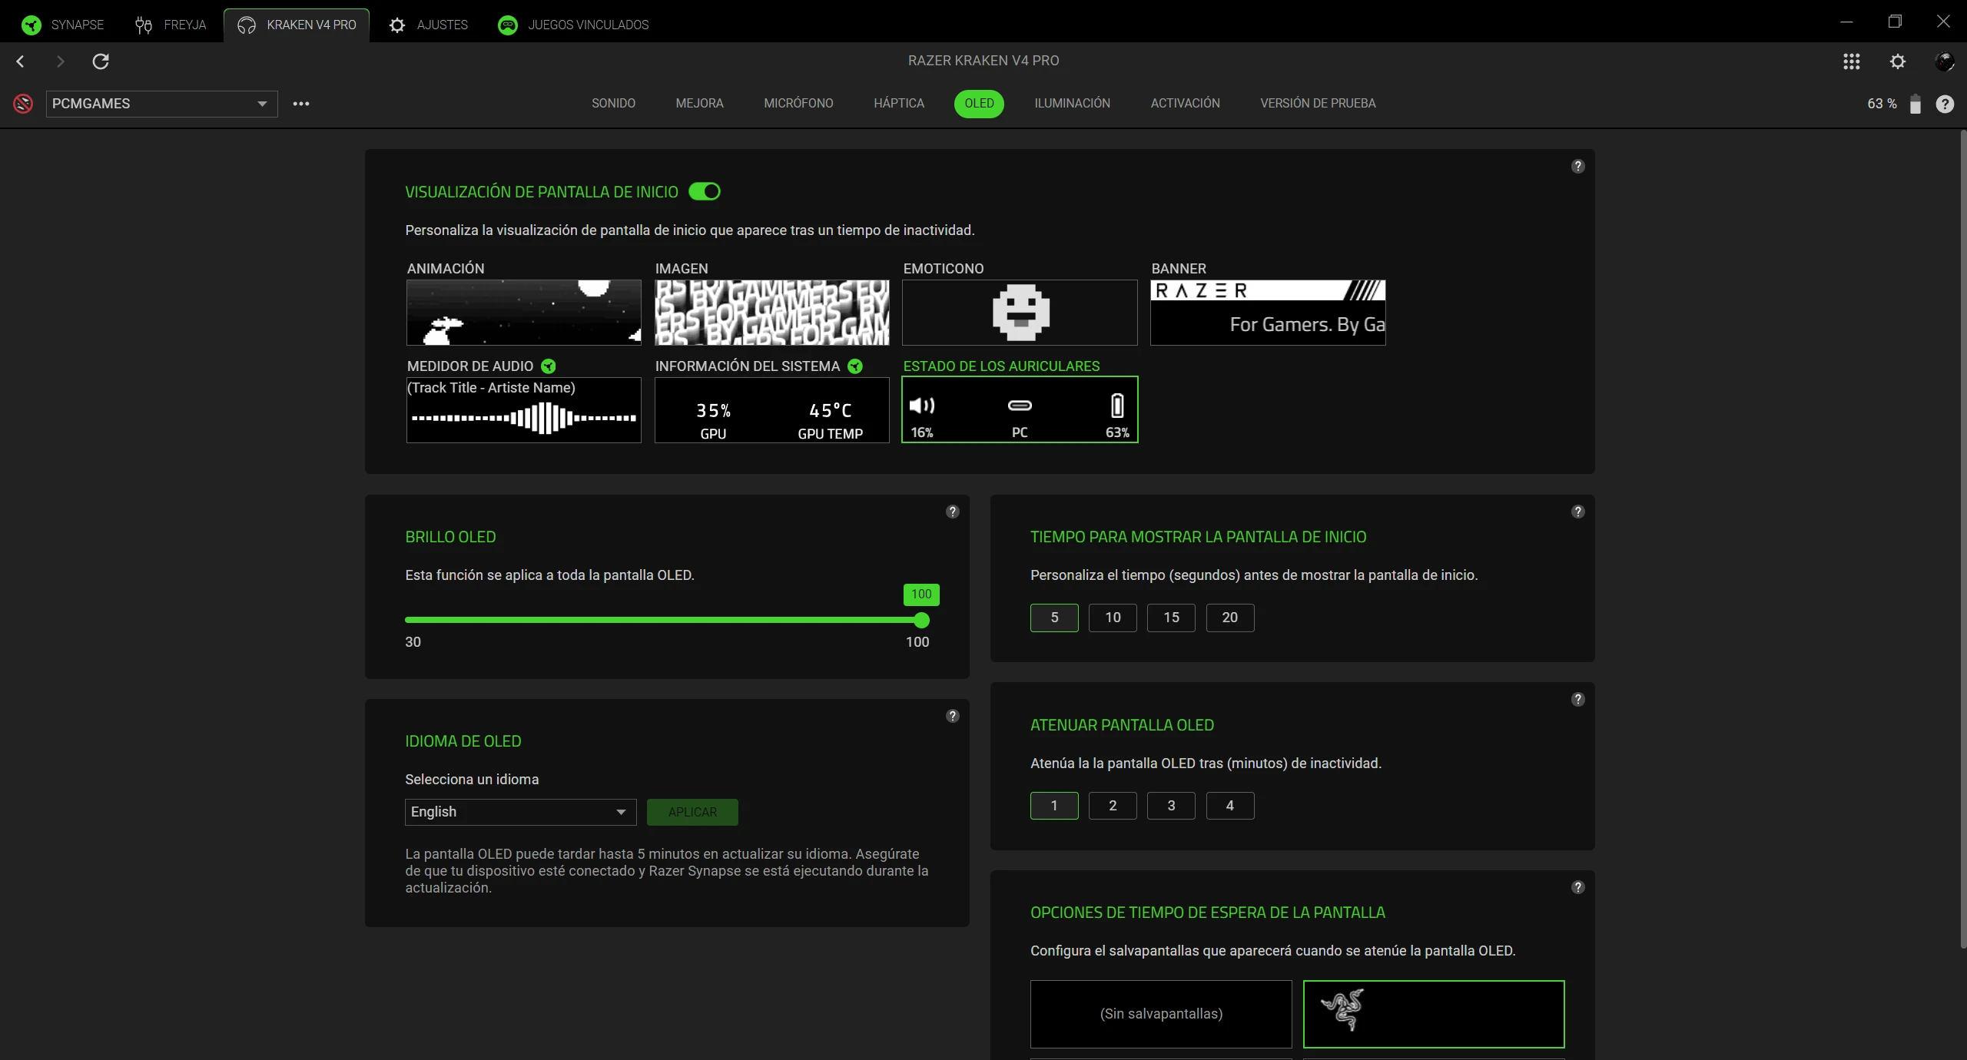The image size is (1967, 1060).
Task: Dim OLED after 3 minutes
Action: (x=1171, y=806)
